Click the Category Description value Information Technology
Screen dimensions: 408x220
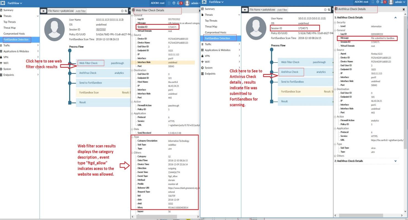pos(179,141)
